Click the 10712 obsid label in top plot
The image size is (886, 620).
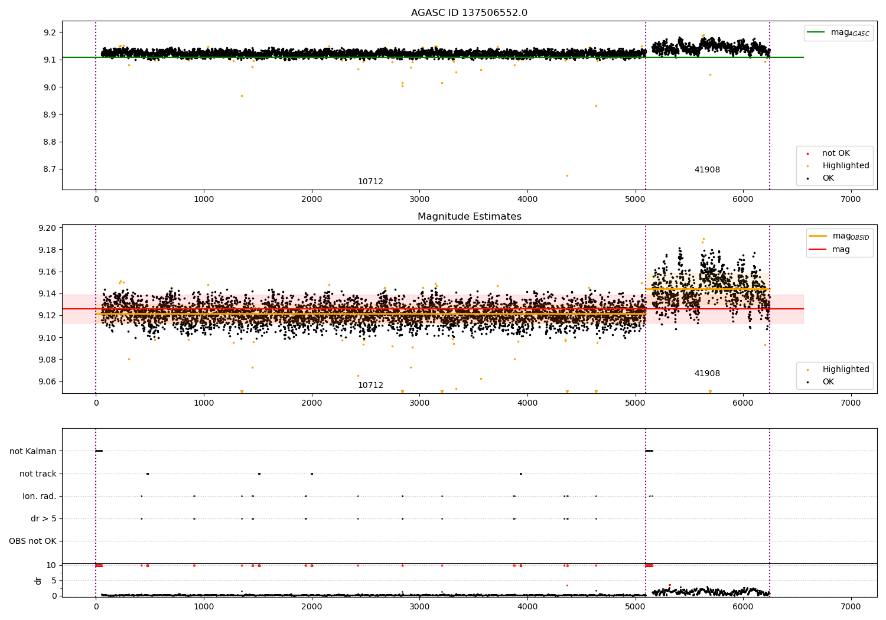[x=370, y=182]
